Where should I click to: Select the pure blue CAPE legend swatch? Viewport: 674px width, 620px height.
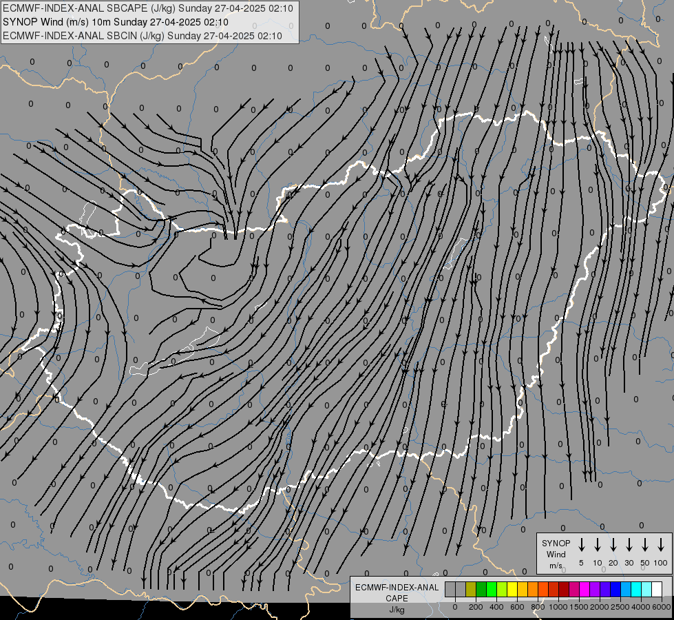(x=615, y=589)
